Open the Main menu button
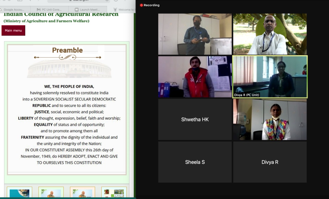329x199 pixels. (x=13, y=30)
